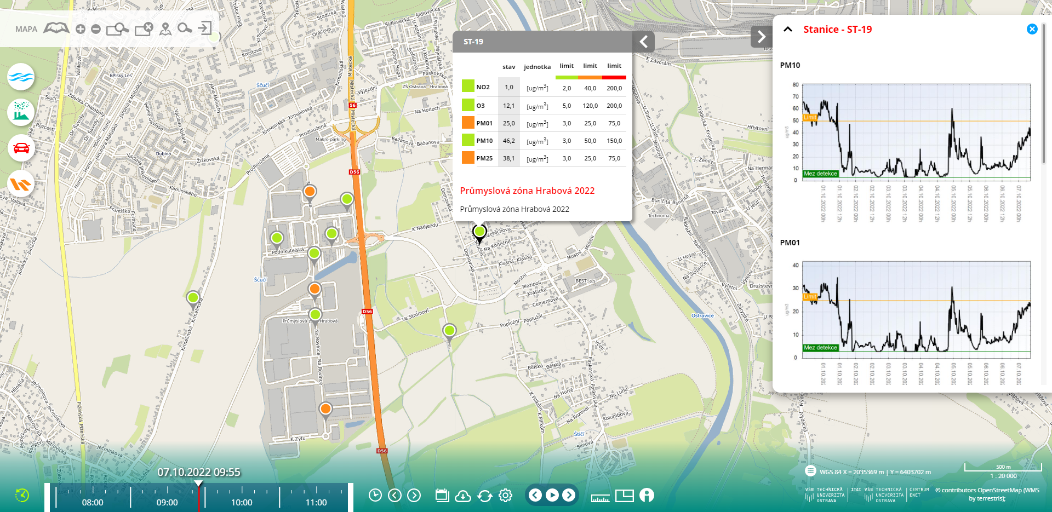Clear the rectangle selection tool
This screenshot has height=512, width=1052.
[x=144, y=29]
